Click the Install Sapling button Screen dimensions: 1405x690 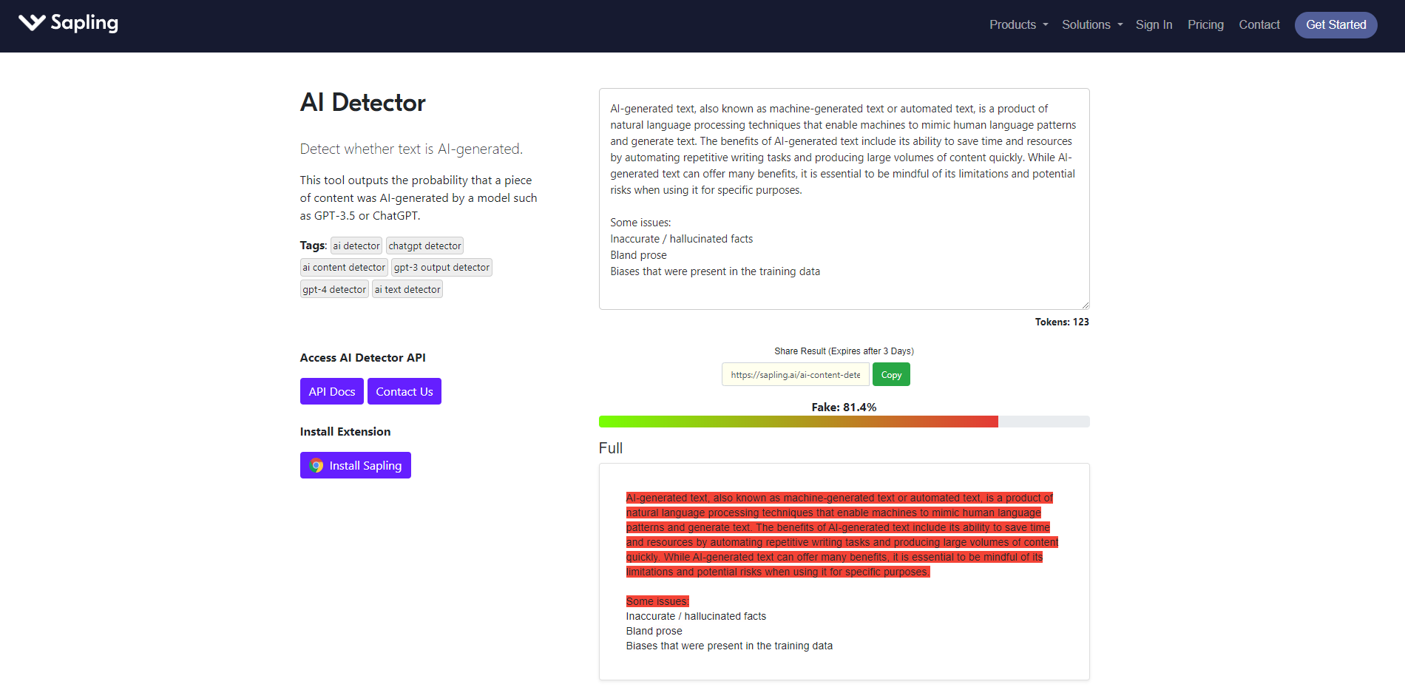click(x=356, y=465)
